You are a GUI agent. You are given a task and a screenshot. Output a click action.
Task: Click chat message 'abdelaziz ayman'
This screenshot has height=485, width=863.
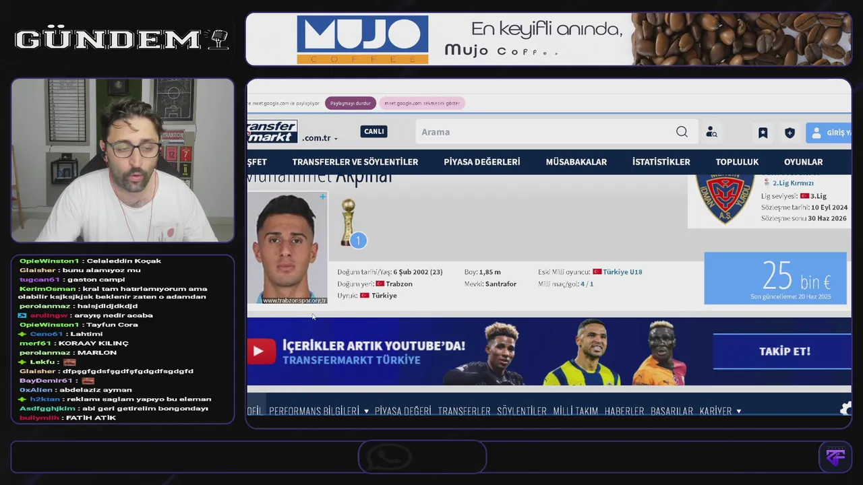(96, 390)
